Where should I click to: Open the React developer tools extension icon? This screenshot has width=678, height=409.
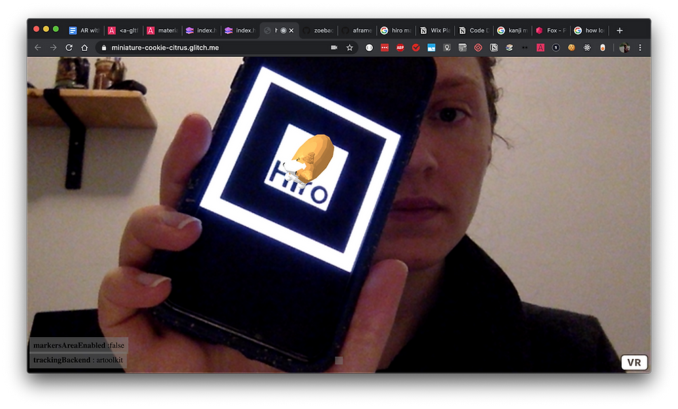(x=587, y=47)
